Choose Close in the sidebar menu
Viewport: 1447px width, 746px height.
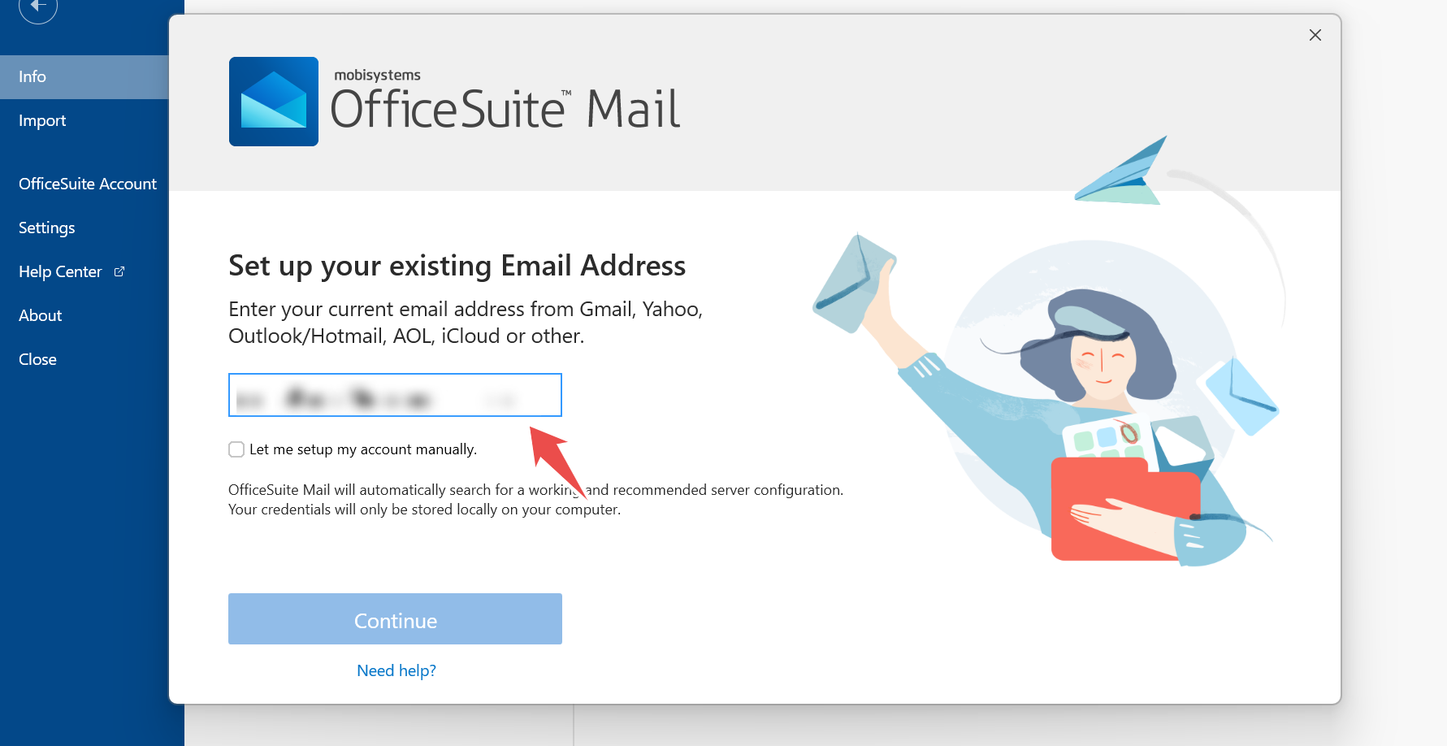[x=38, y=360]
